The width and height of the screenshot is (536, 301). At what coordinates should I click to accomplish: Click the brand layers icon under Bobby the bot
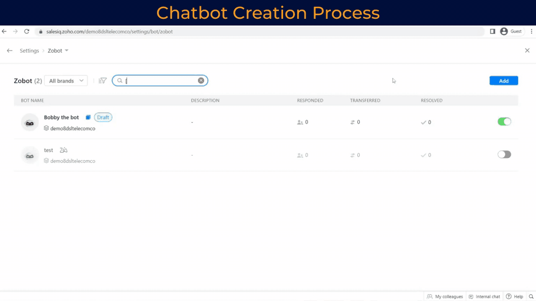coord(46,128)
